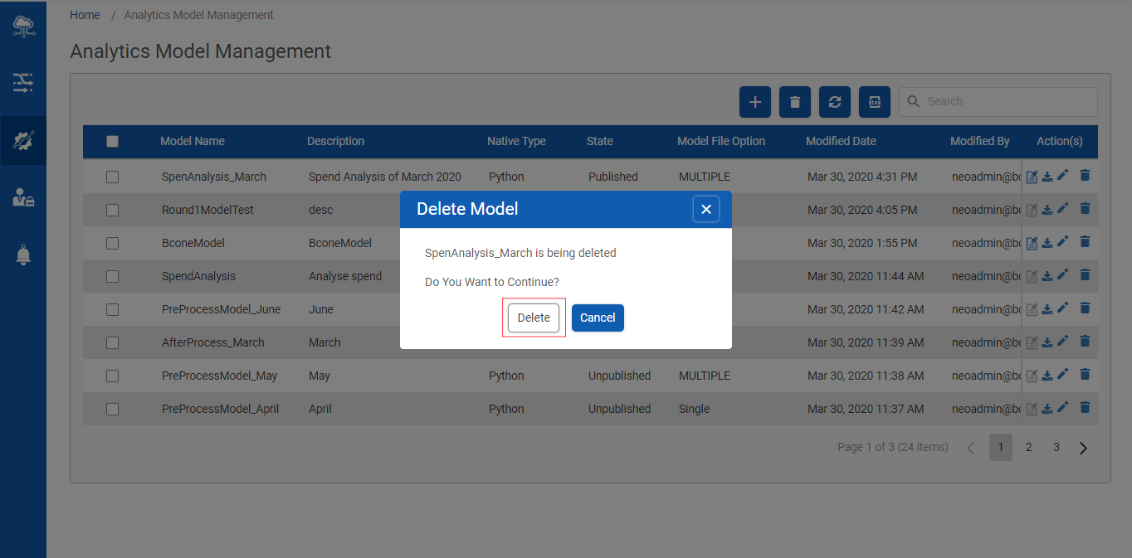This screenshot has width=1132, height=558.
Task: Check the PreProcessModel_May row checkbox
Action: coord(113,376)
